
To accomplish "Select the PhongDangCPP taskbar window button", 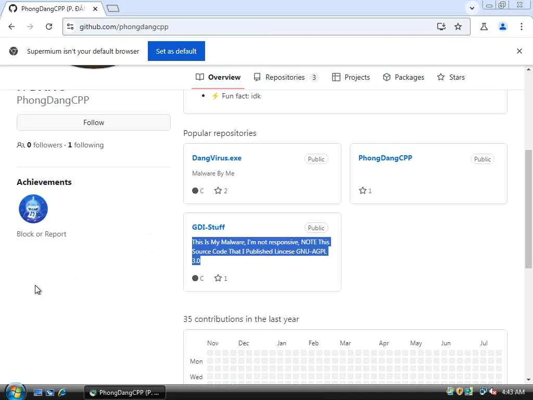I will (125, 392).
